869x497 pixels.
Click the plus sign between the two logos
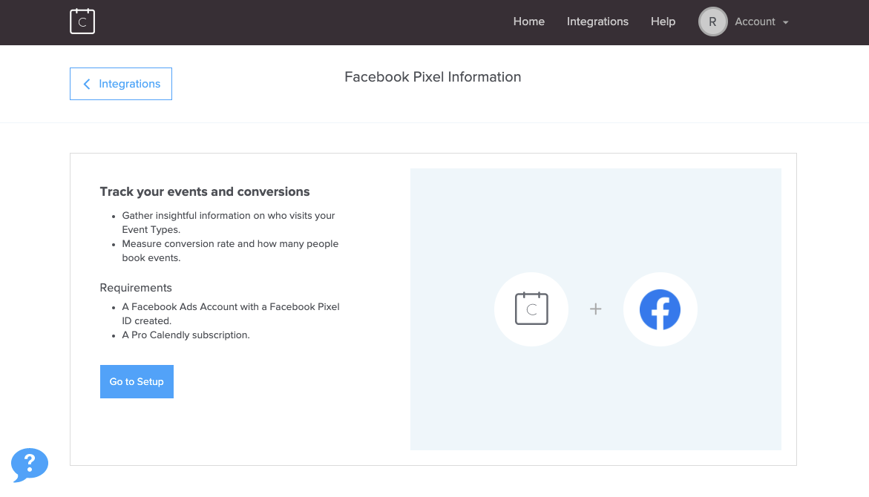[596, 309]
